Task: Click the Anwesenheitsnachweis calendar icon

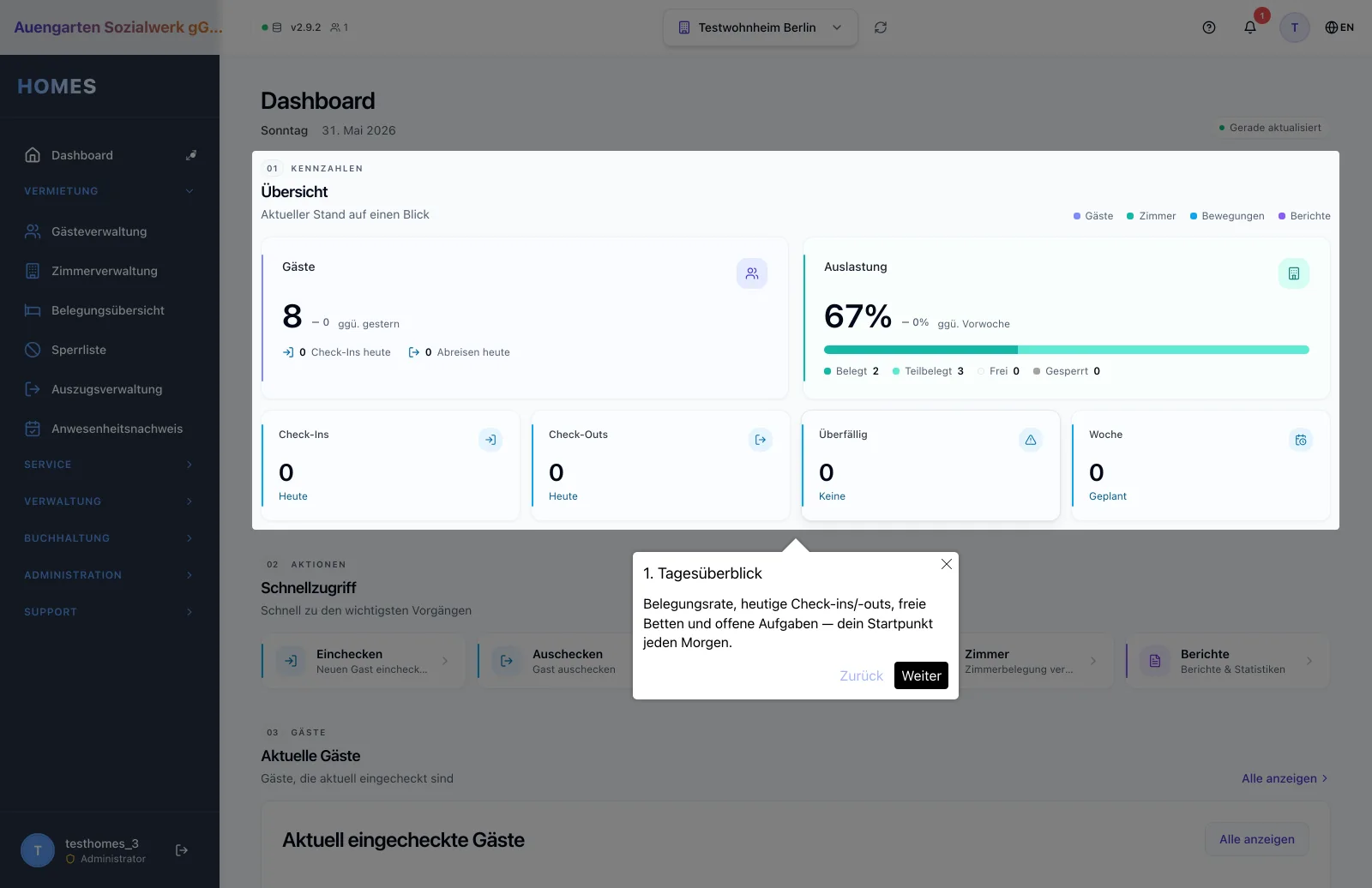Action: [x=33, y=429]
